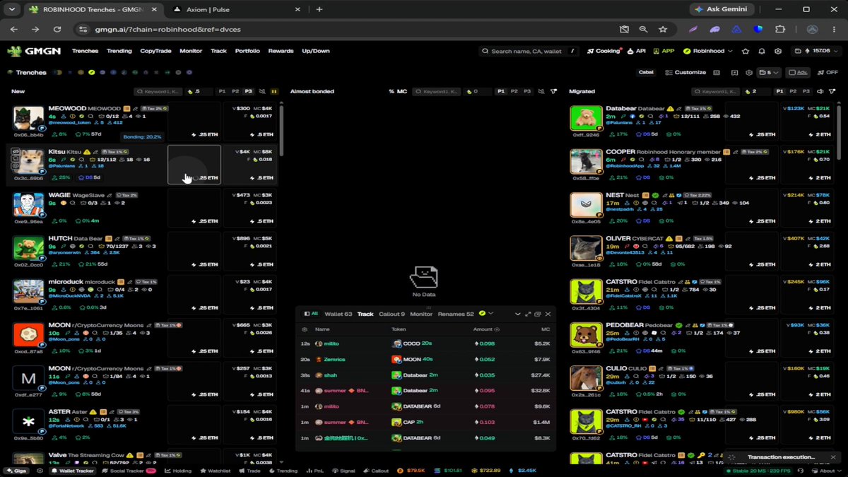Viewport: 848px width, 477px height.
Task: Click the Customize button
Action: [x=685, y=72]
